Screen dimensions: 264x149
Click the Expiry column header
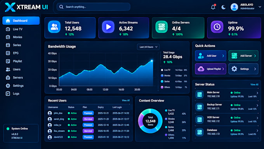click(x=101, y=107)
